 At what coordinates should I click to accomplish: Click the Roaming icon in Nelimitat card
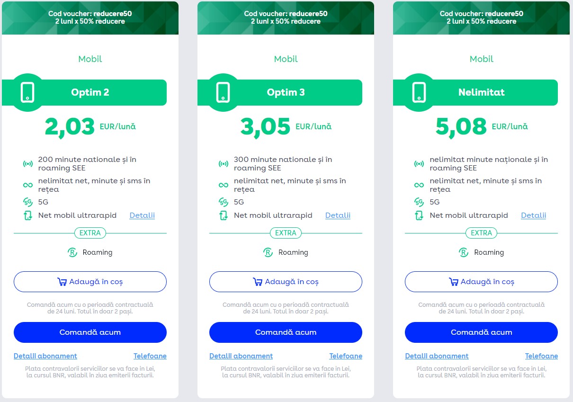[x=464, y=252]
